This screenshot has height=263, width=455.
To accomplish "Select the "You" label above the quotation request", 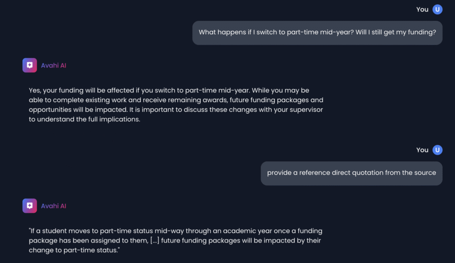I will (x=422, y=150).
